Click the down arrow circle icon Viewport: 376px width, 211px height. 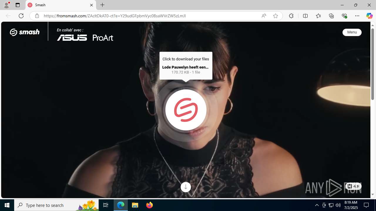click(186, 187)
